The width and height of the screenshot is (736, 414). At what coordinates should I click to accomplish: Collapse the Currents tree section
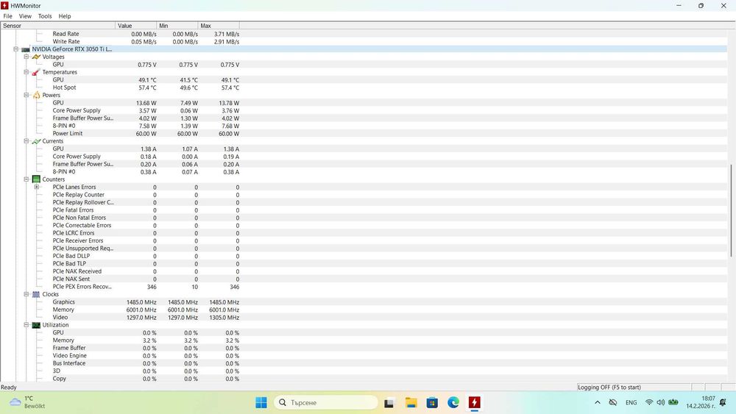click(x=26, y=141)
